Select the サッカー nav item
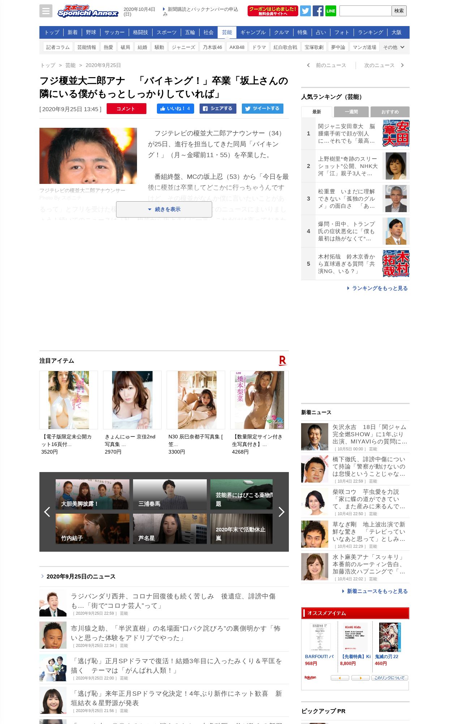The image size is (449, 724). 115,32
